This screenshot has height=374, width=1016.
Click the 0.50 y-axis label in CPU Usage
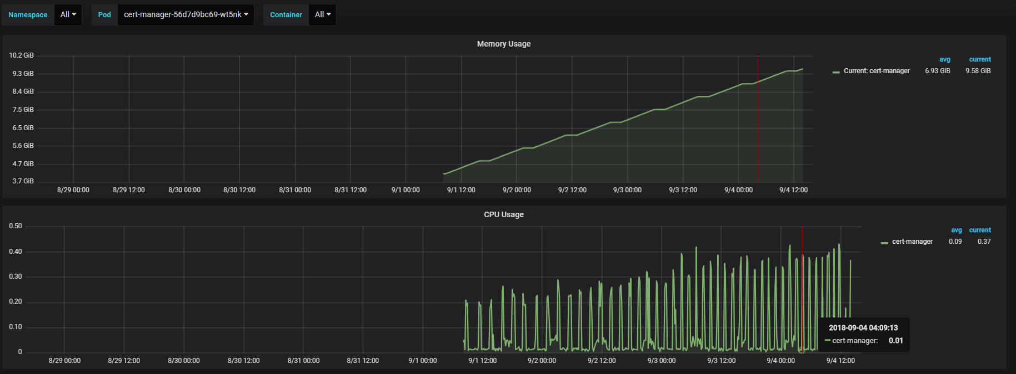coord(16,226)
